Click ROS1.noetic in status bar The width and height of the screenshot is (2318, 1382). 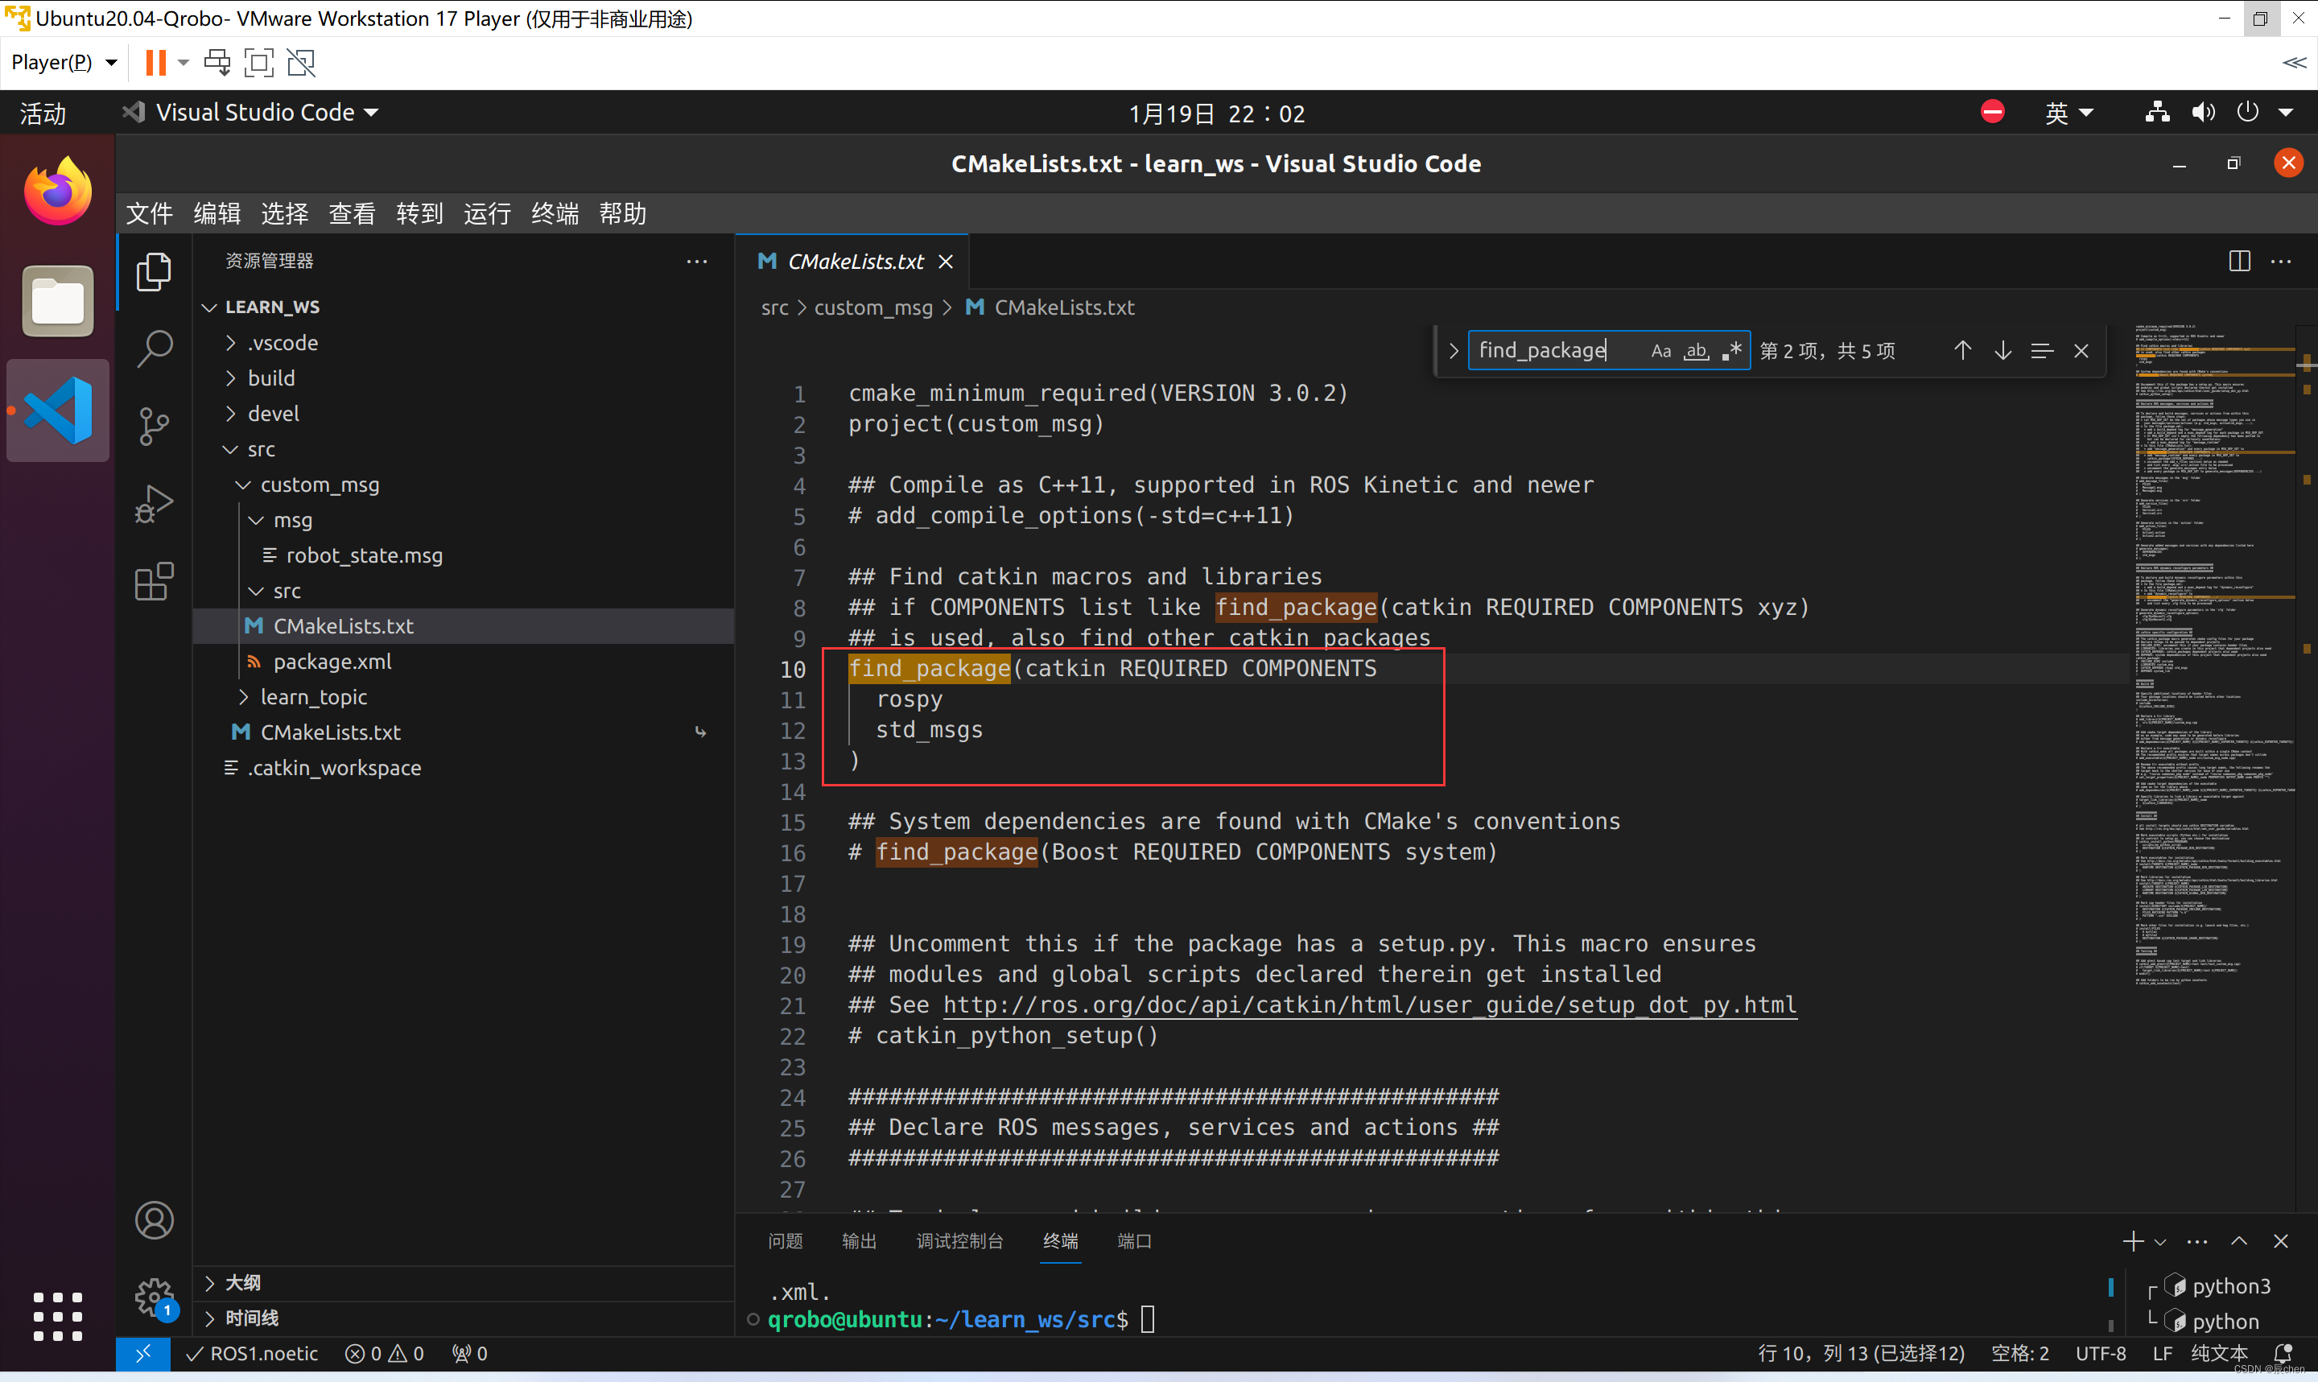pos(252,1353)
